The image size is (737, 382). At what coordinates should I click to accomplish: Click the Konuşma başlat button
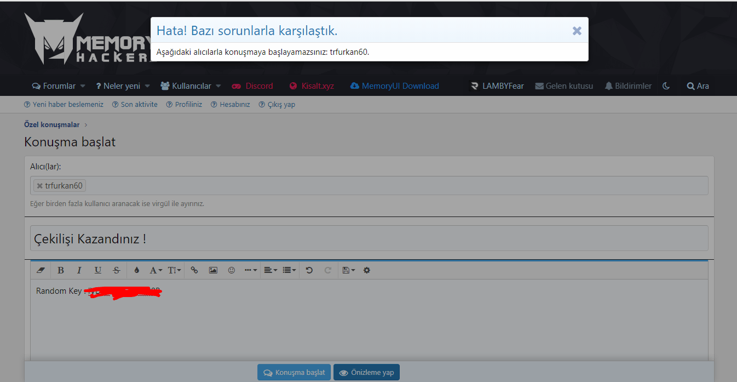click(294, 373)
